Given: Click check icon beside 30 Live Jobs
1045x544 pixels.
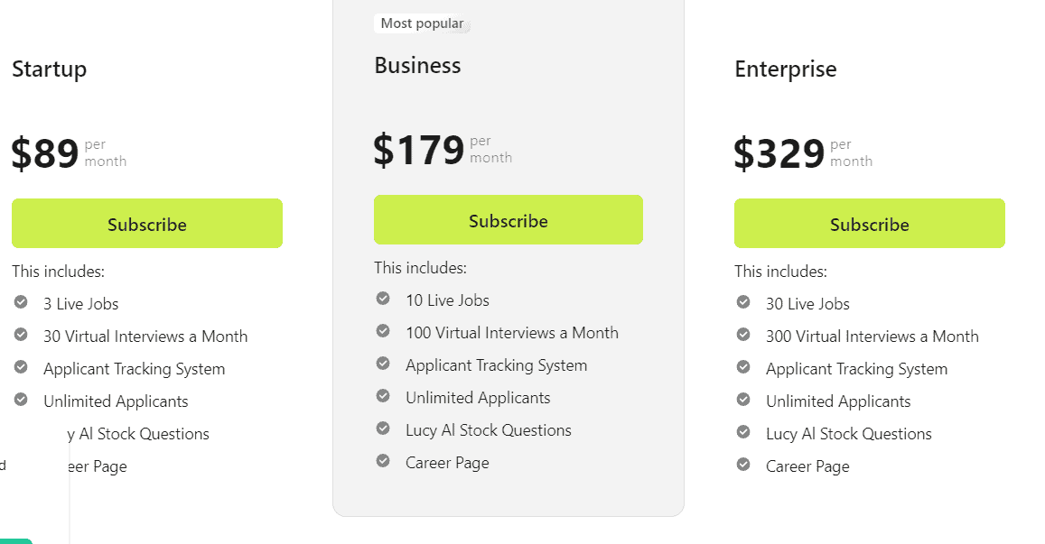Looking at the screenshot, I should [743, 302].
